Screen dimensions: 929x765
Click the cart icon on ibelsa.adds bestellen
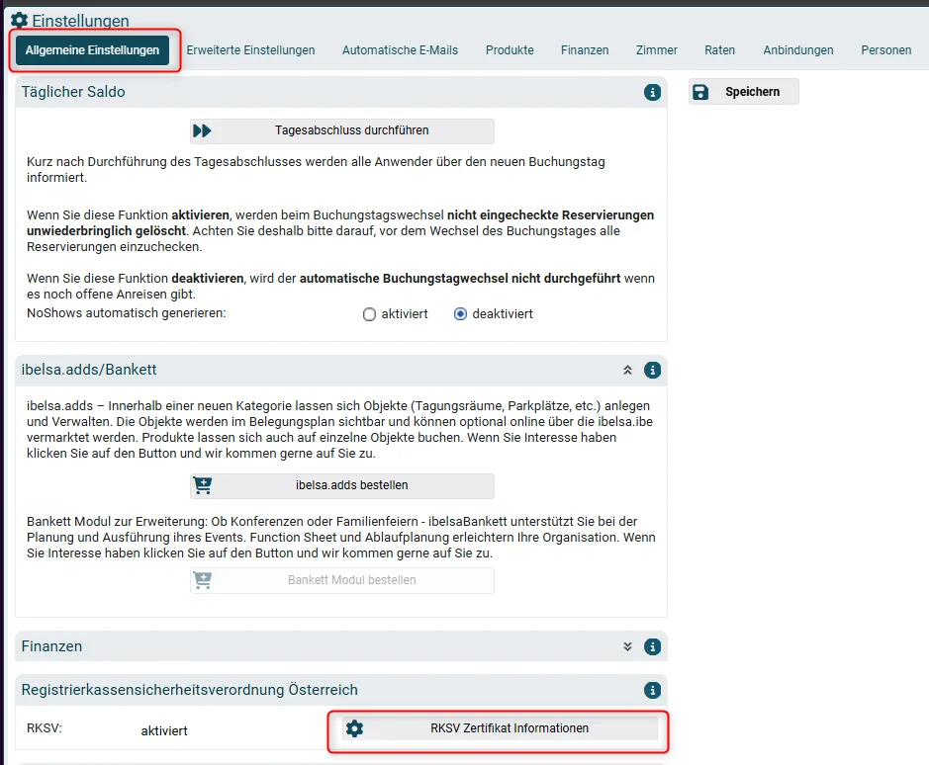pos(203,485)
